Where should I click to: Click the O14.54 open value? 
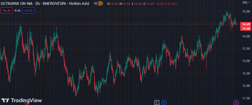tap(113, 4)
